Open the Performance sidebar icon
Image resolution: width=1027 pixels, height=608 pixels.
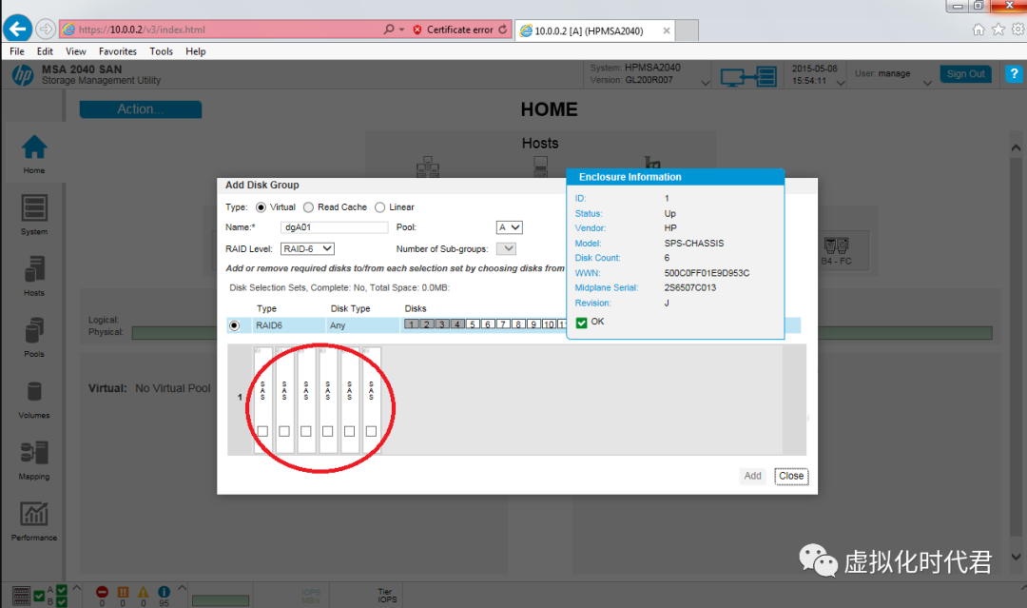tap(34, 514)
